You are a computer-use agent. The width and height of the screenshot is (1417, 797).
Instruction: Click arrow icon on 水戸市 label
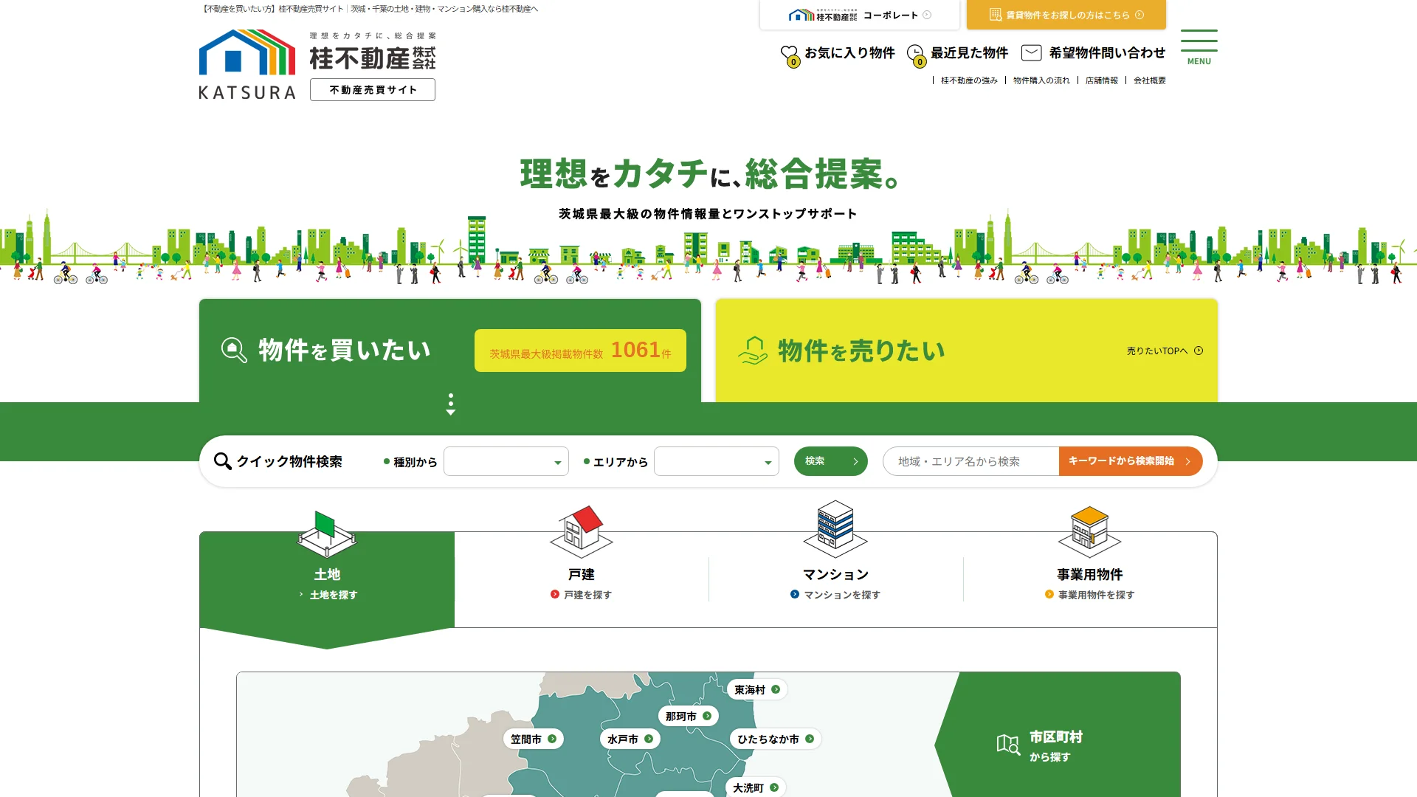pyautogui.click(x=649, y=739)
